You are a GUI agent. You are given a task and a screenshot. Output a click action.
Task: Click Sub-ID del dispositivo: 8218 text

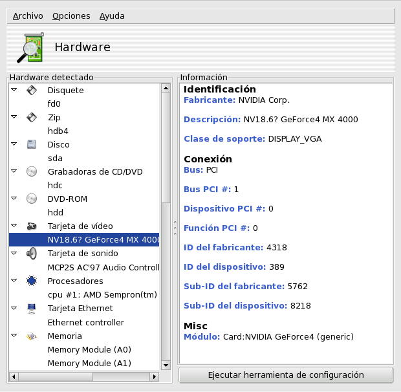pos(247,306)
